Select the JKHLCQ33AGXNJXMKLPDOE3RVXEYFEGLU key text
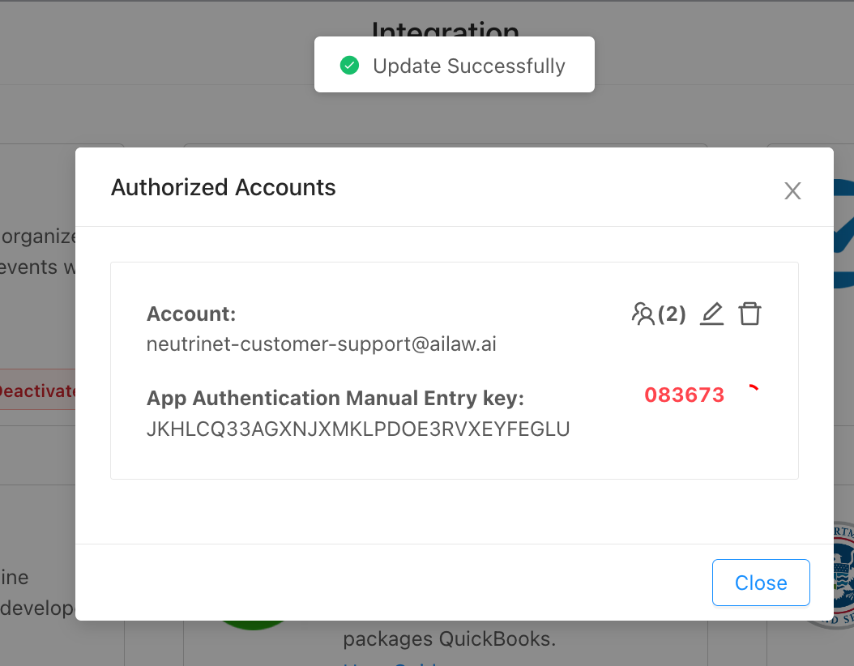The image size is (854, 666). pos(358,429)
